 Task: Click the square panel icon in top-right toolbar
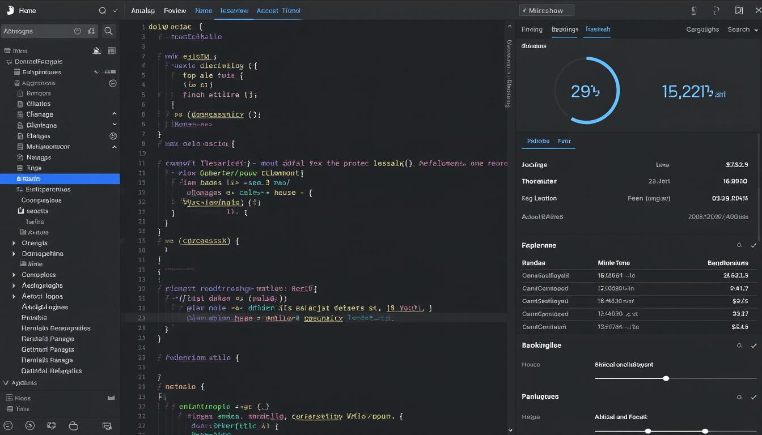(x=739, y=10)
